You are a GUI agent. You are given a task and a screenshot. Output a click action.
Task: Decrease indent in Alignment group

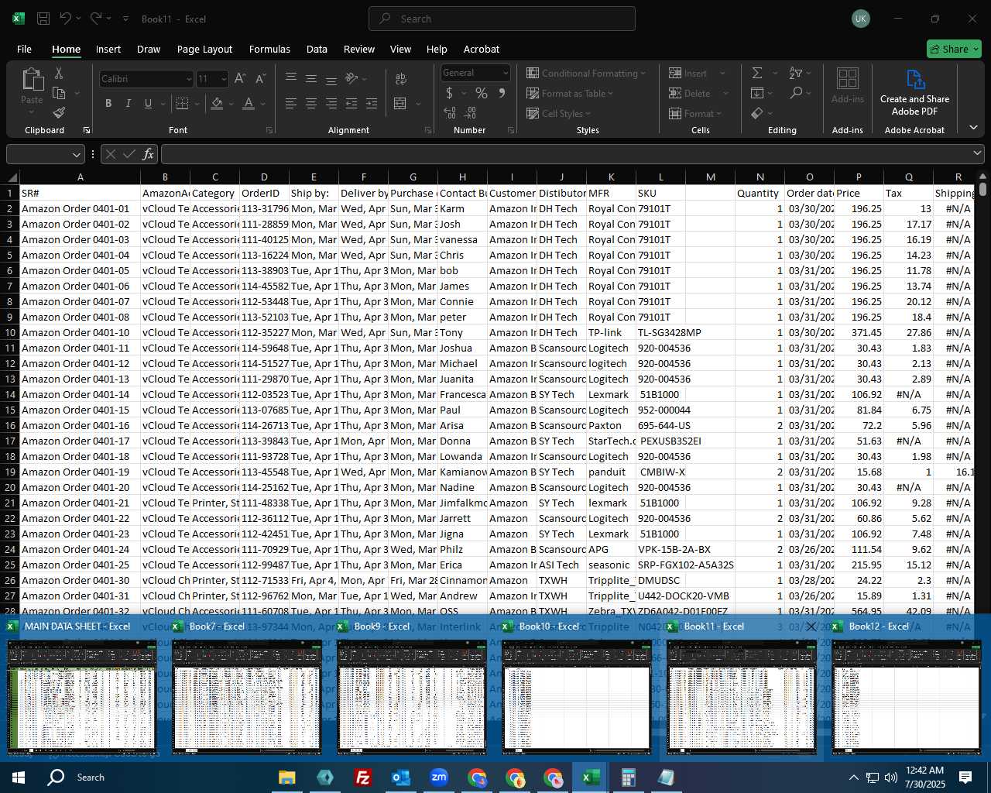click(351, 103)
